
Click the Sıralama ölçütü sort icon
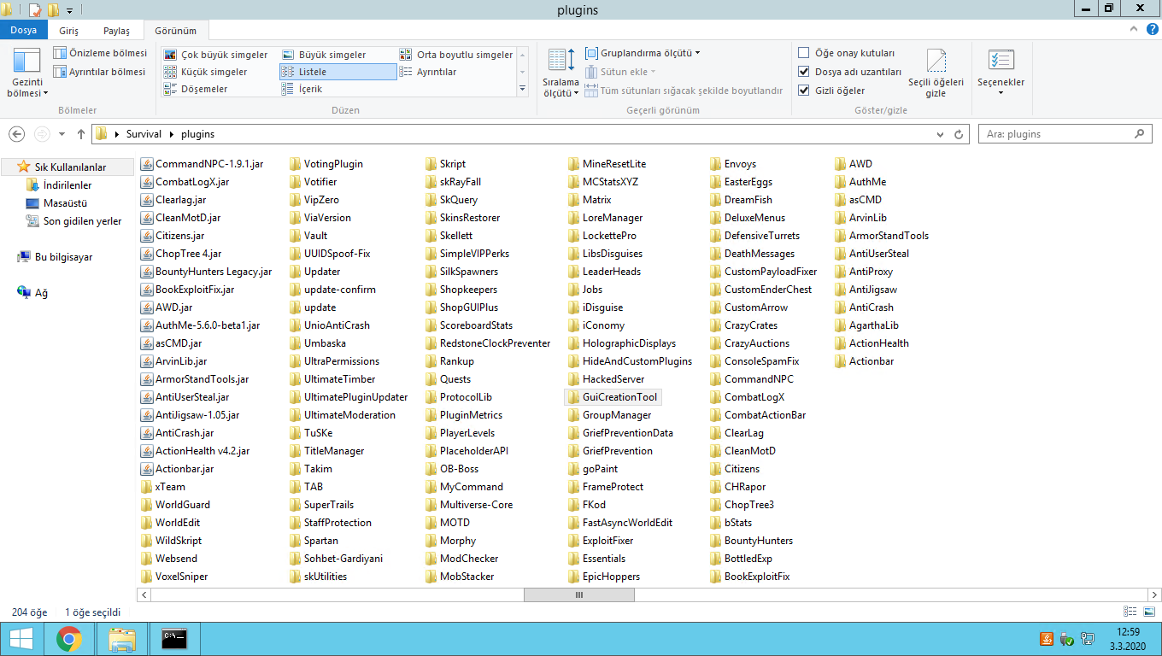point(560,60)
